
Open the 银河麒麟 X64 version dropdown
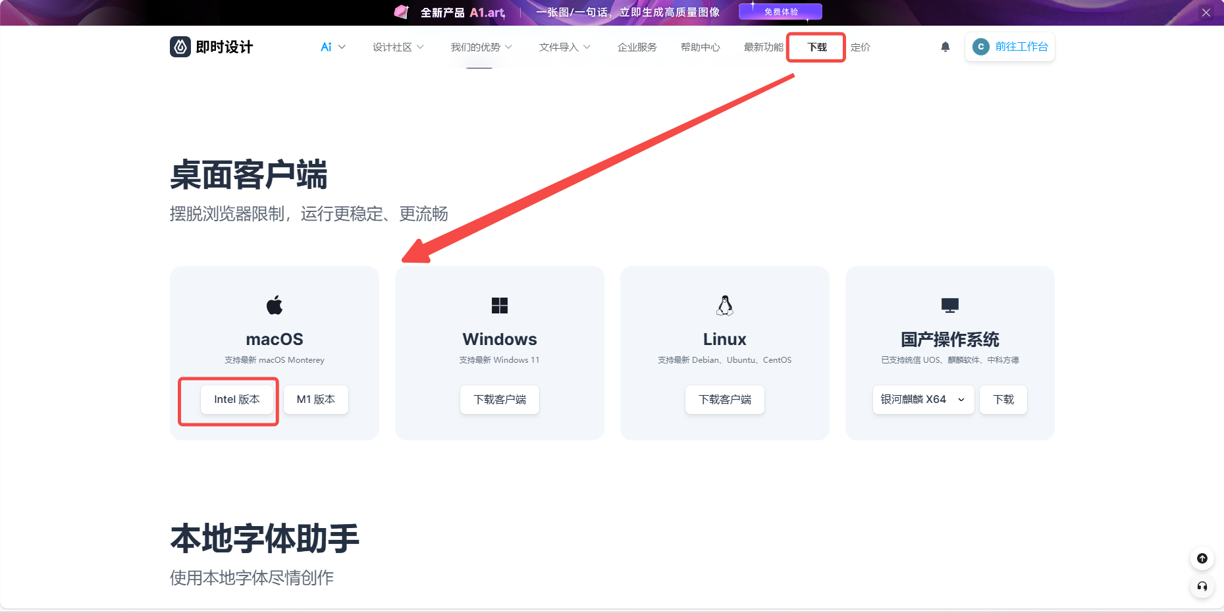click(x=923, y=400)
